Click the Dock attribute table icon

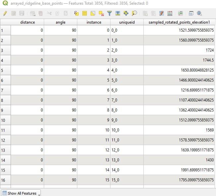click(191, 13)
